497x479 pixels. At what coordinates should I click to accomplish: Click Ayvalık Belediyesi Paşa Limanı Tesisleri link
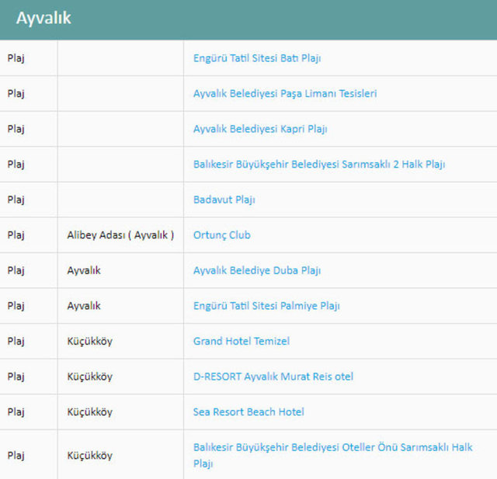tap(285, 94)
